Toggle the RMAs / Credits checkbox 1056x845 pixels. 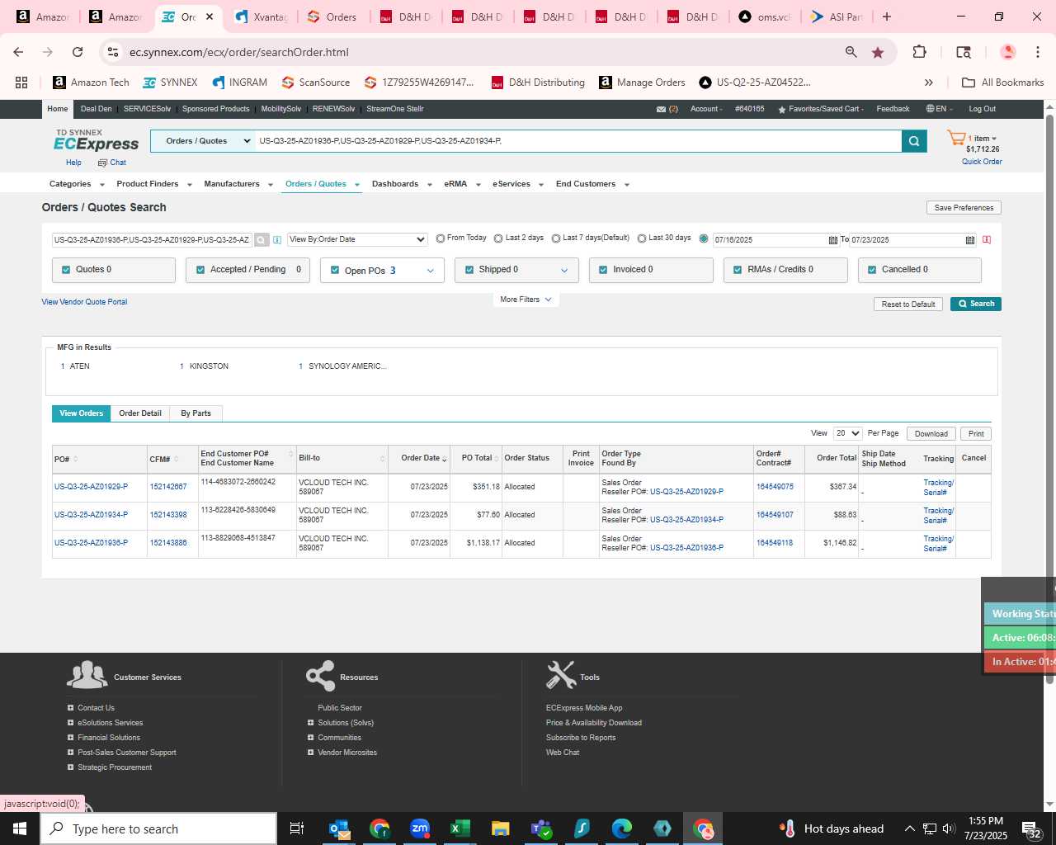pos(738,270)
